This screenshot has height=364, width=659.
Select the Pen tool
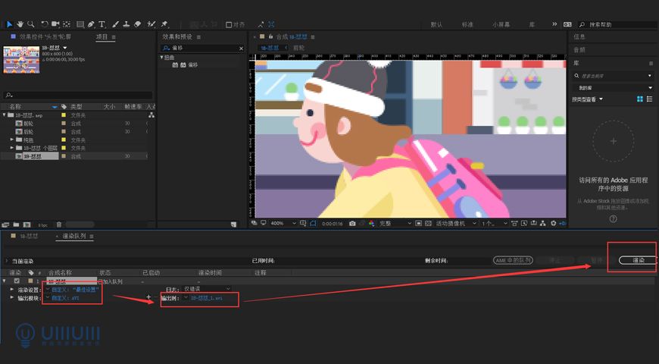coord(91,24)
